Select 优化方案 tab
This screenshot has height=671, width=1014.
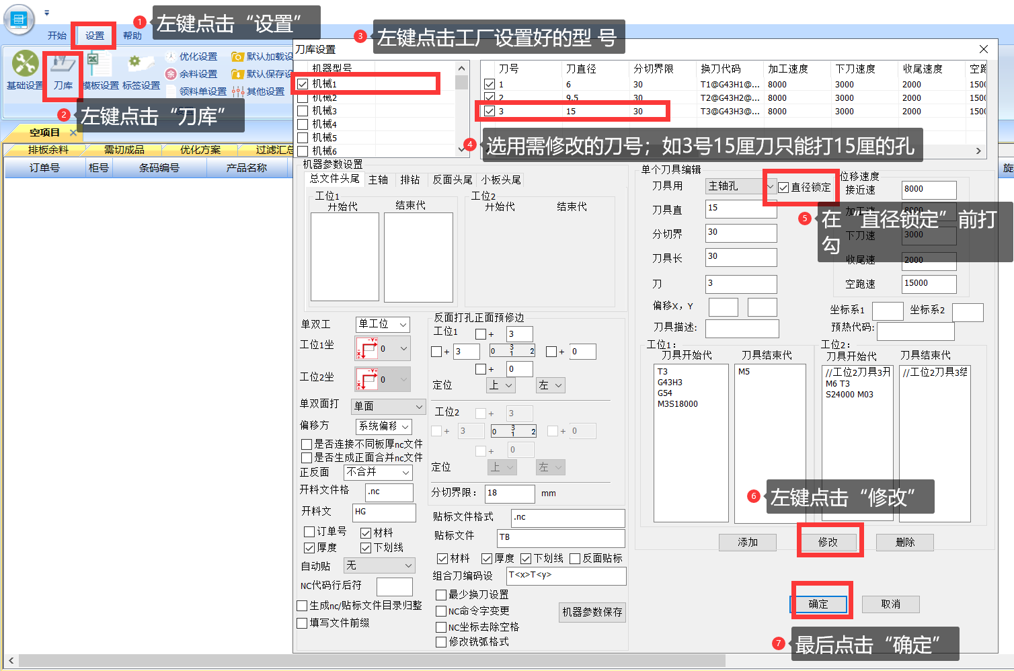[x=200, y=150]
